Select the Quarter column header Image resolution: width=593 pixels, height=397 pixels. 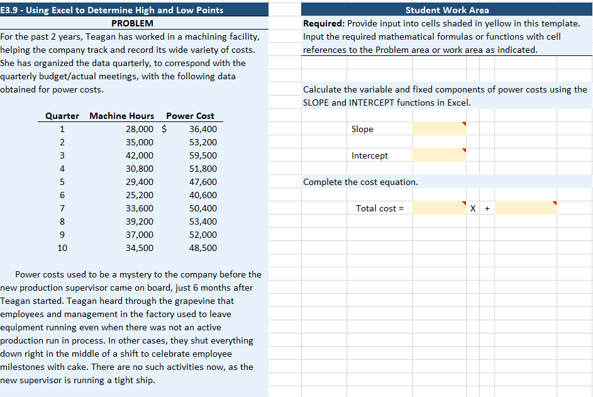click(62, 116)
